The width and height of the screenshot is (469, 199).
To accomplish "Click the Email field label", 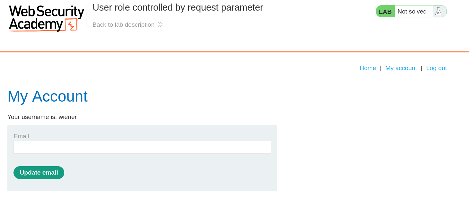I will coord(21,136).
